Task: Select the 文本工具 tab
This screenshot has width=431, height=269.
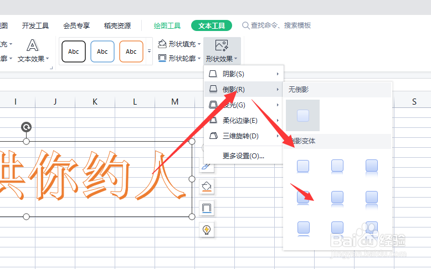Action: point(212,25)
